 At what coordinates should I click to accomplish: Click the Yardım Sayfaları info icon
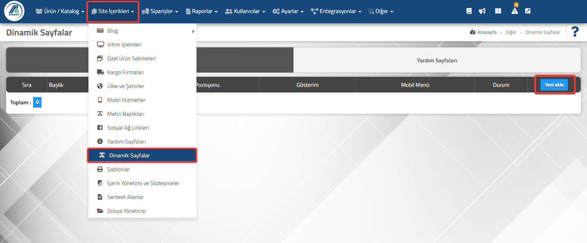[100, 141]
